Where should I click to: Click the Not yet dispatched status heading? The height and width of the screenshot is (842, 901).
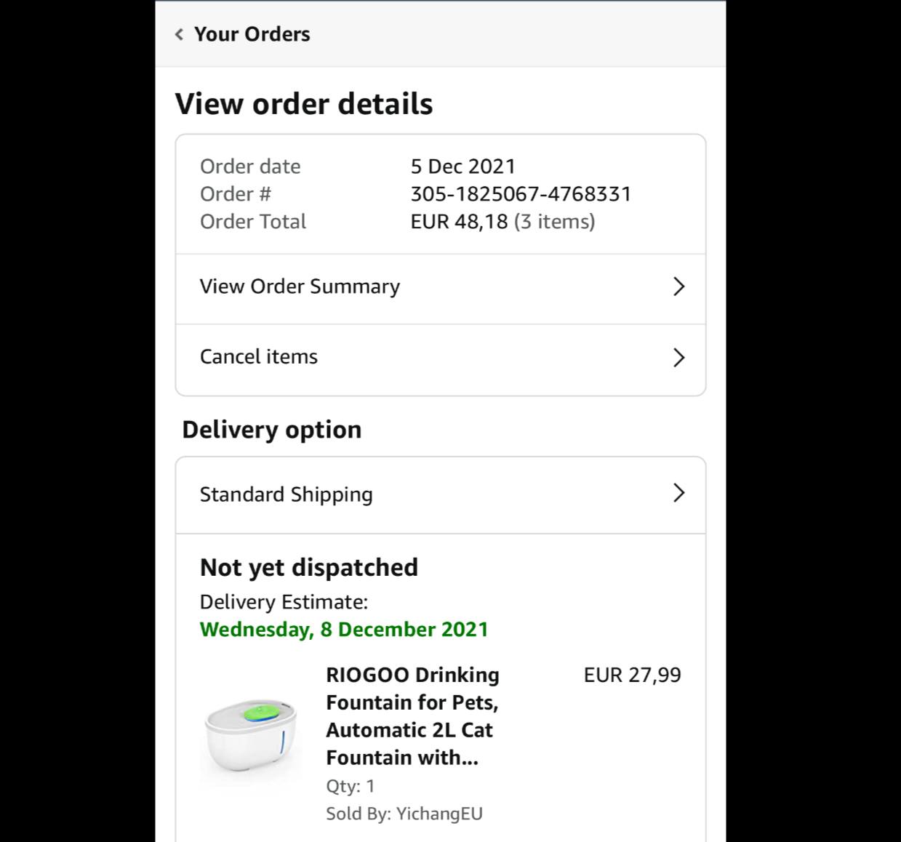point(309,567)
